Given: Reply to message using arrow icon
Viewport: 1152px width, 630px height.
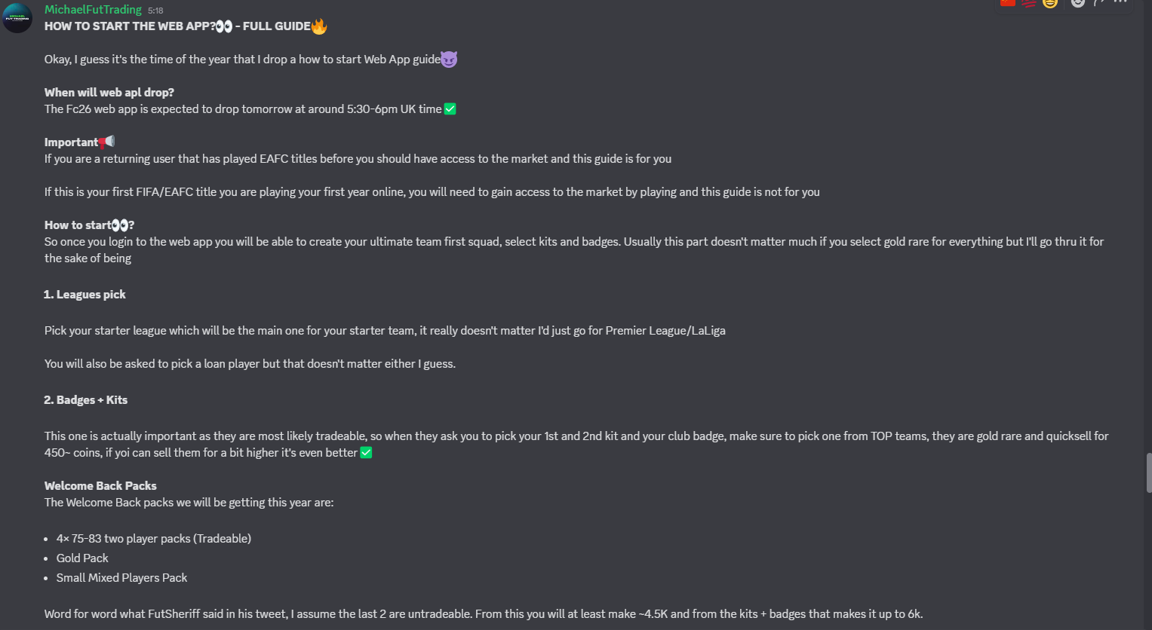Looking at the screenshot, I should tap(1099, 2).
